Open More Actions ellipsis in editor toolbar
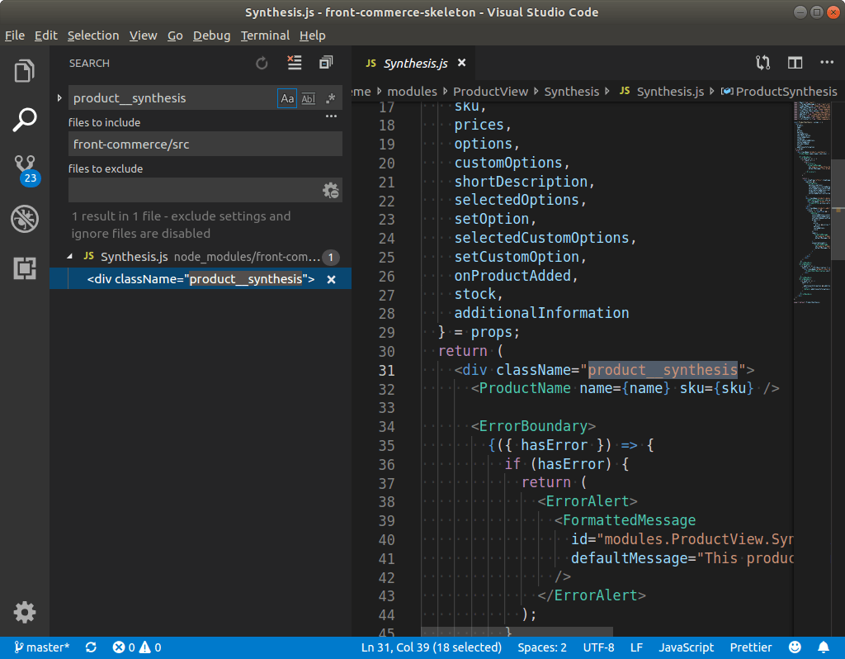Viewport: 845px width, 659px height. tap(827, 63)
